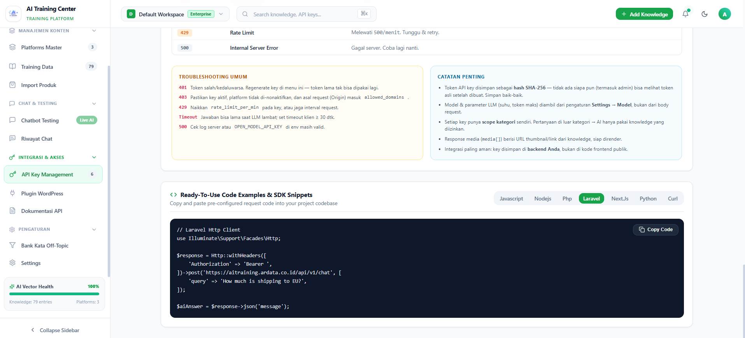Toggle dark mode moon icon
This screenshot has width=745, height=338.
coord(705,14)
